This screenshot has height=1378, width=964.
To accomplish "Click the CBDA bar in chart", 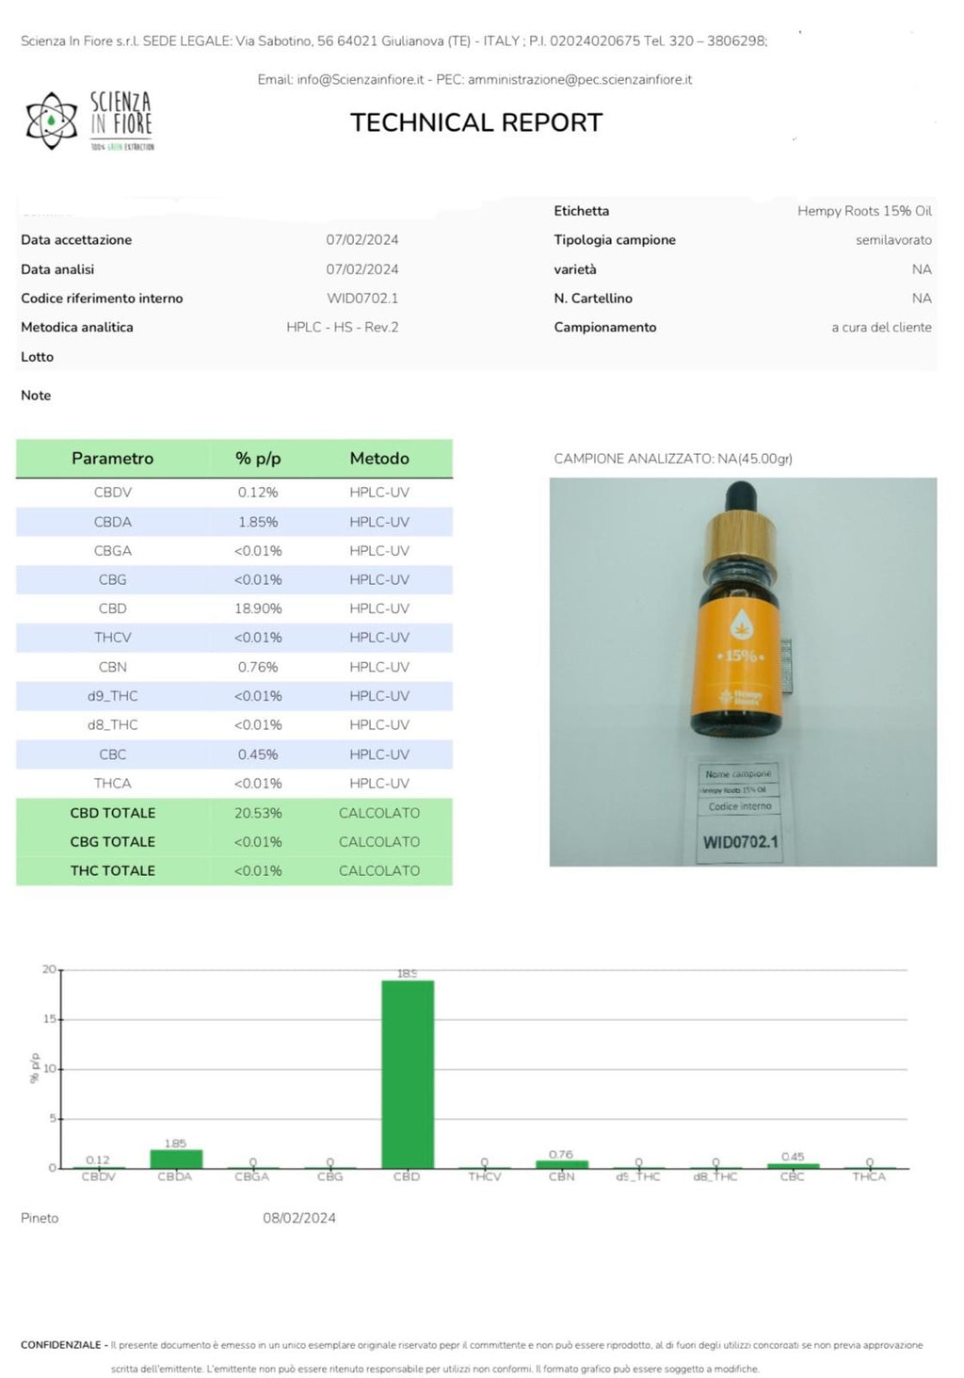I will tap(176, 1159).
